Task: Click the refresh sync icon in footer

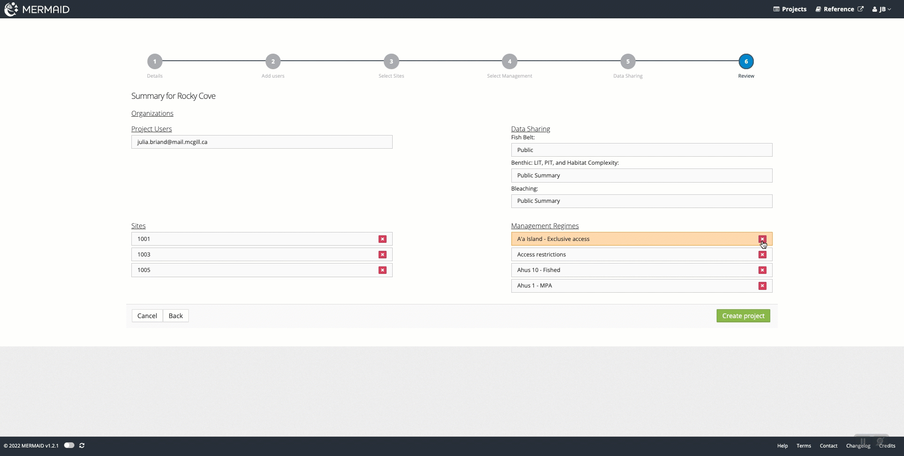Action: click(82, 446)
